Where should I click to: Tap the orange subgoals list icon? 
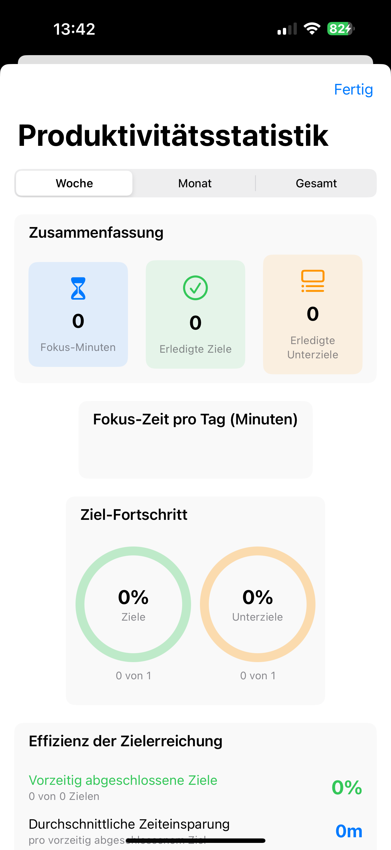pyautogui.click(x=313, y=281)
